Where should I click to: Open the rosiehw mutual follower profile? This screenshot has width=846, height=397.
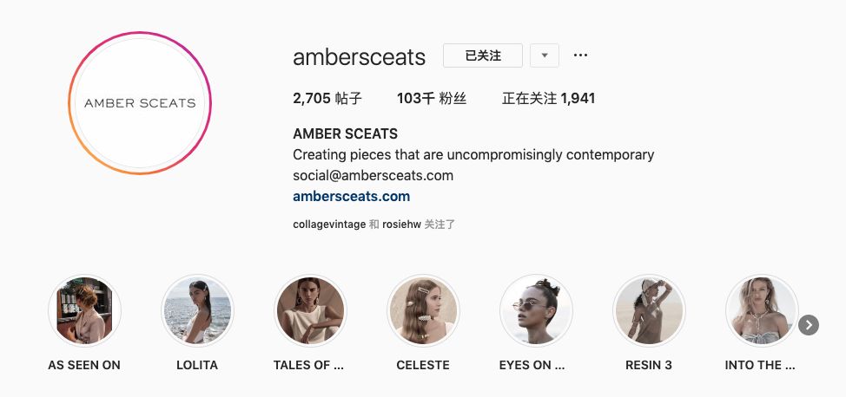click(x=401, y=225)
